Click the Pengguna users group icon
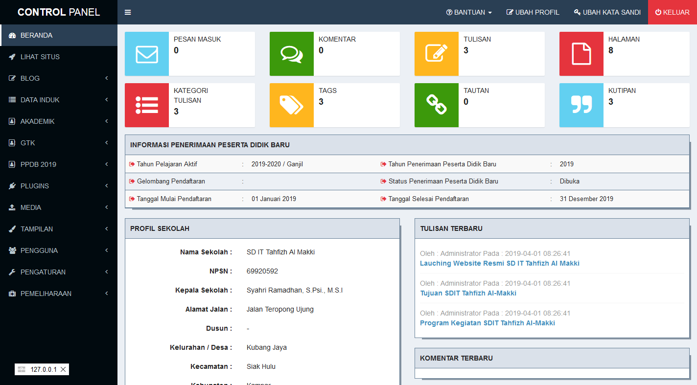Image resolution: width=697 pixels, height=385 pixels. coord(12,250)
